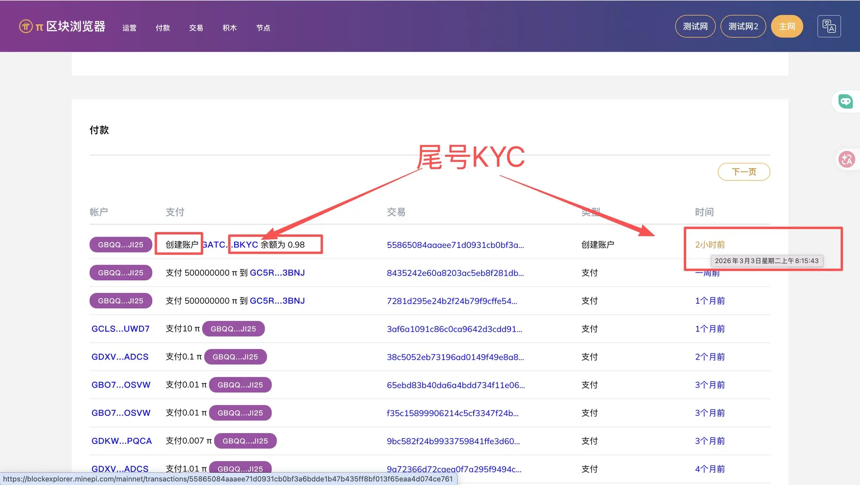
Task: Click GBQQ...JI25 badge in first row
Action: tap(121, 245)
